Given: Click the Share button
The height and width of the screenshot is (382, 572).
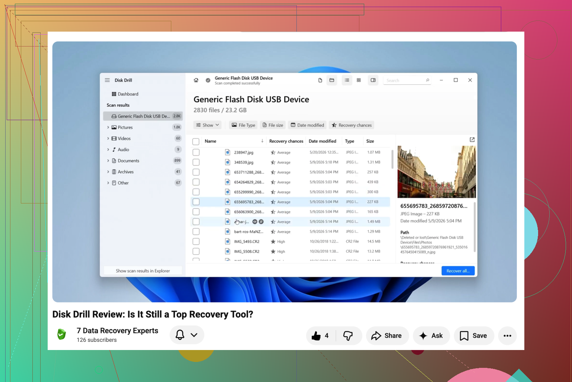Looking at the screenshot, I should coord(387,336).
